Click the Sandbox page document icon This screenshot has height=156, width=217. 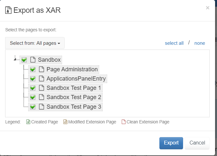pos(33,60)
